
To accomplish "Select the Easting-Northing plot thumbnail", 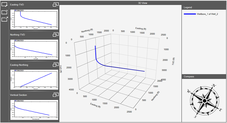I will click(x=34, y=80).
